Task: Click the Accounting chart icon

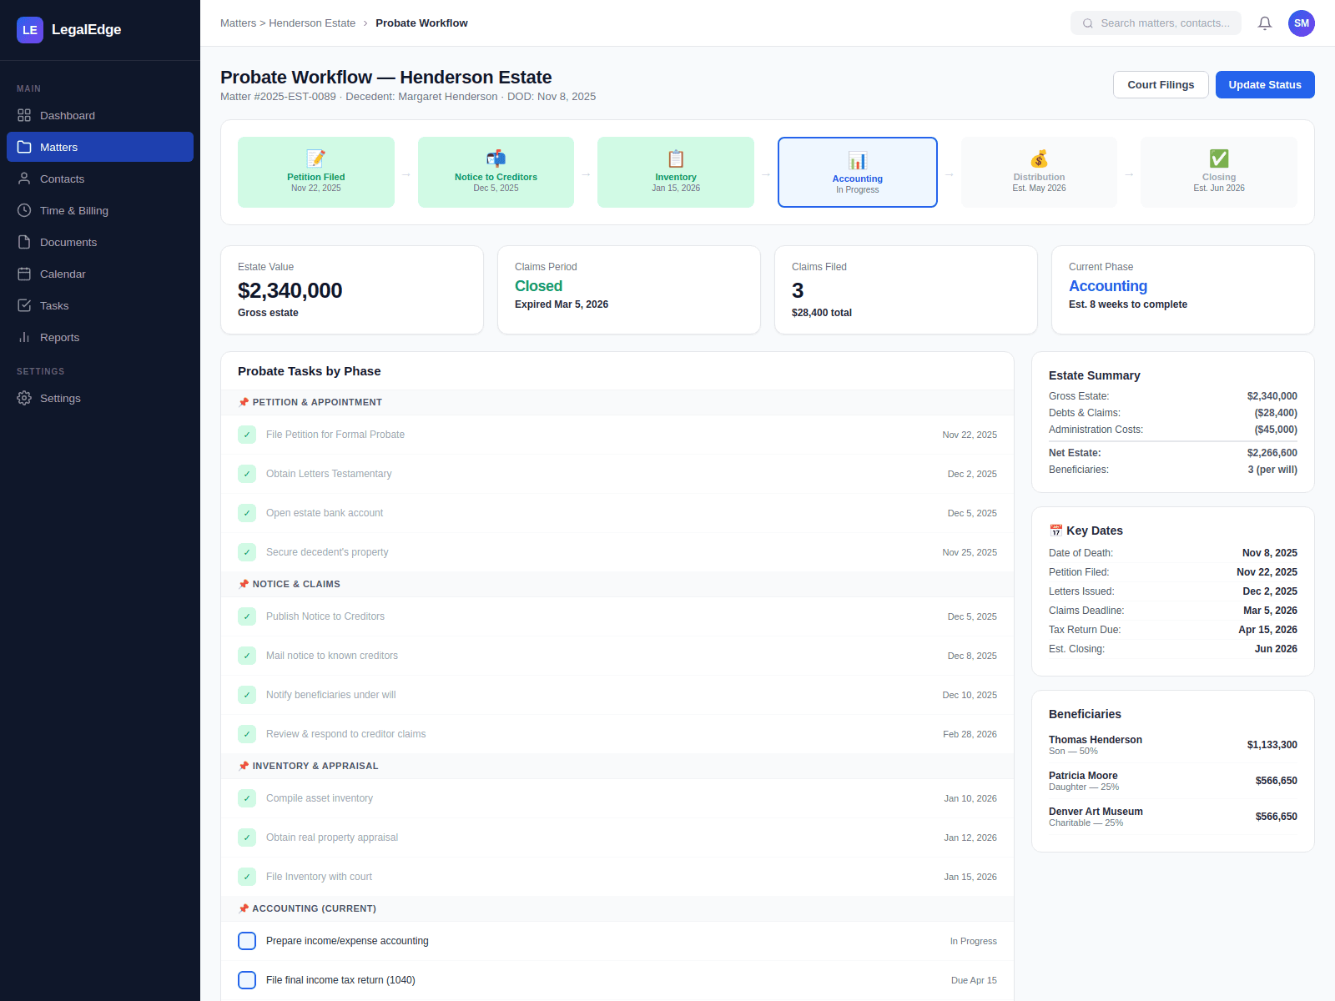Action: coord(858,160)
